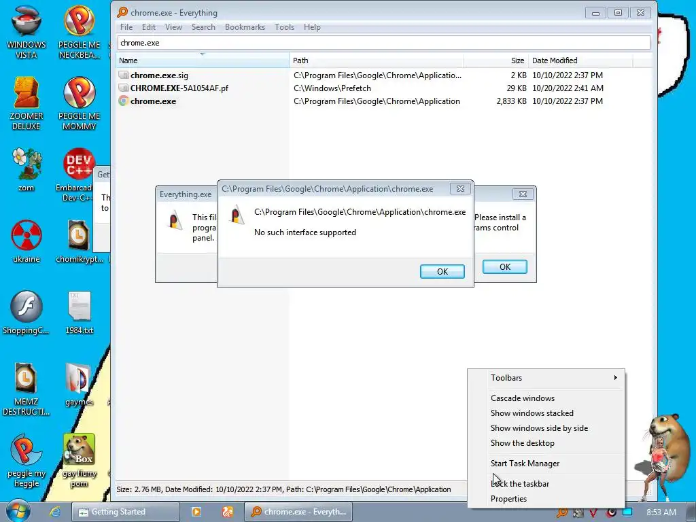Open ShoppingC... Flash desktop icon
This screenshot has width=696, height=522.
point(27,313)
